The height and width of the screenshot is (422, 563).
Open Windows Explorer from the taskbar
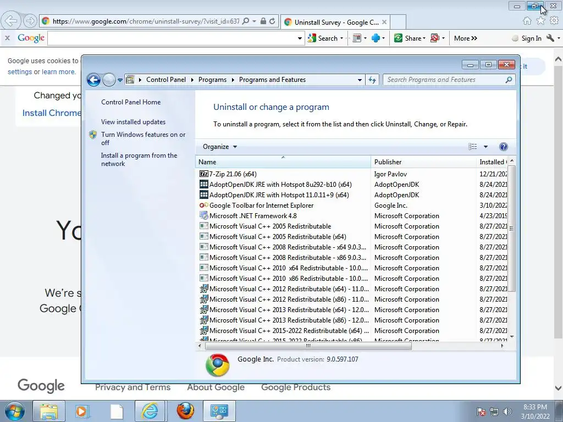coord(49,411)
